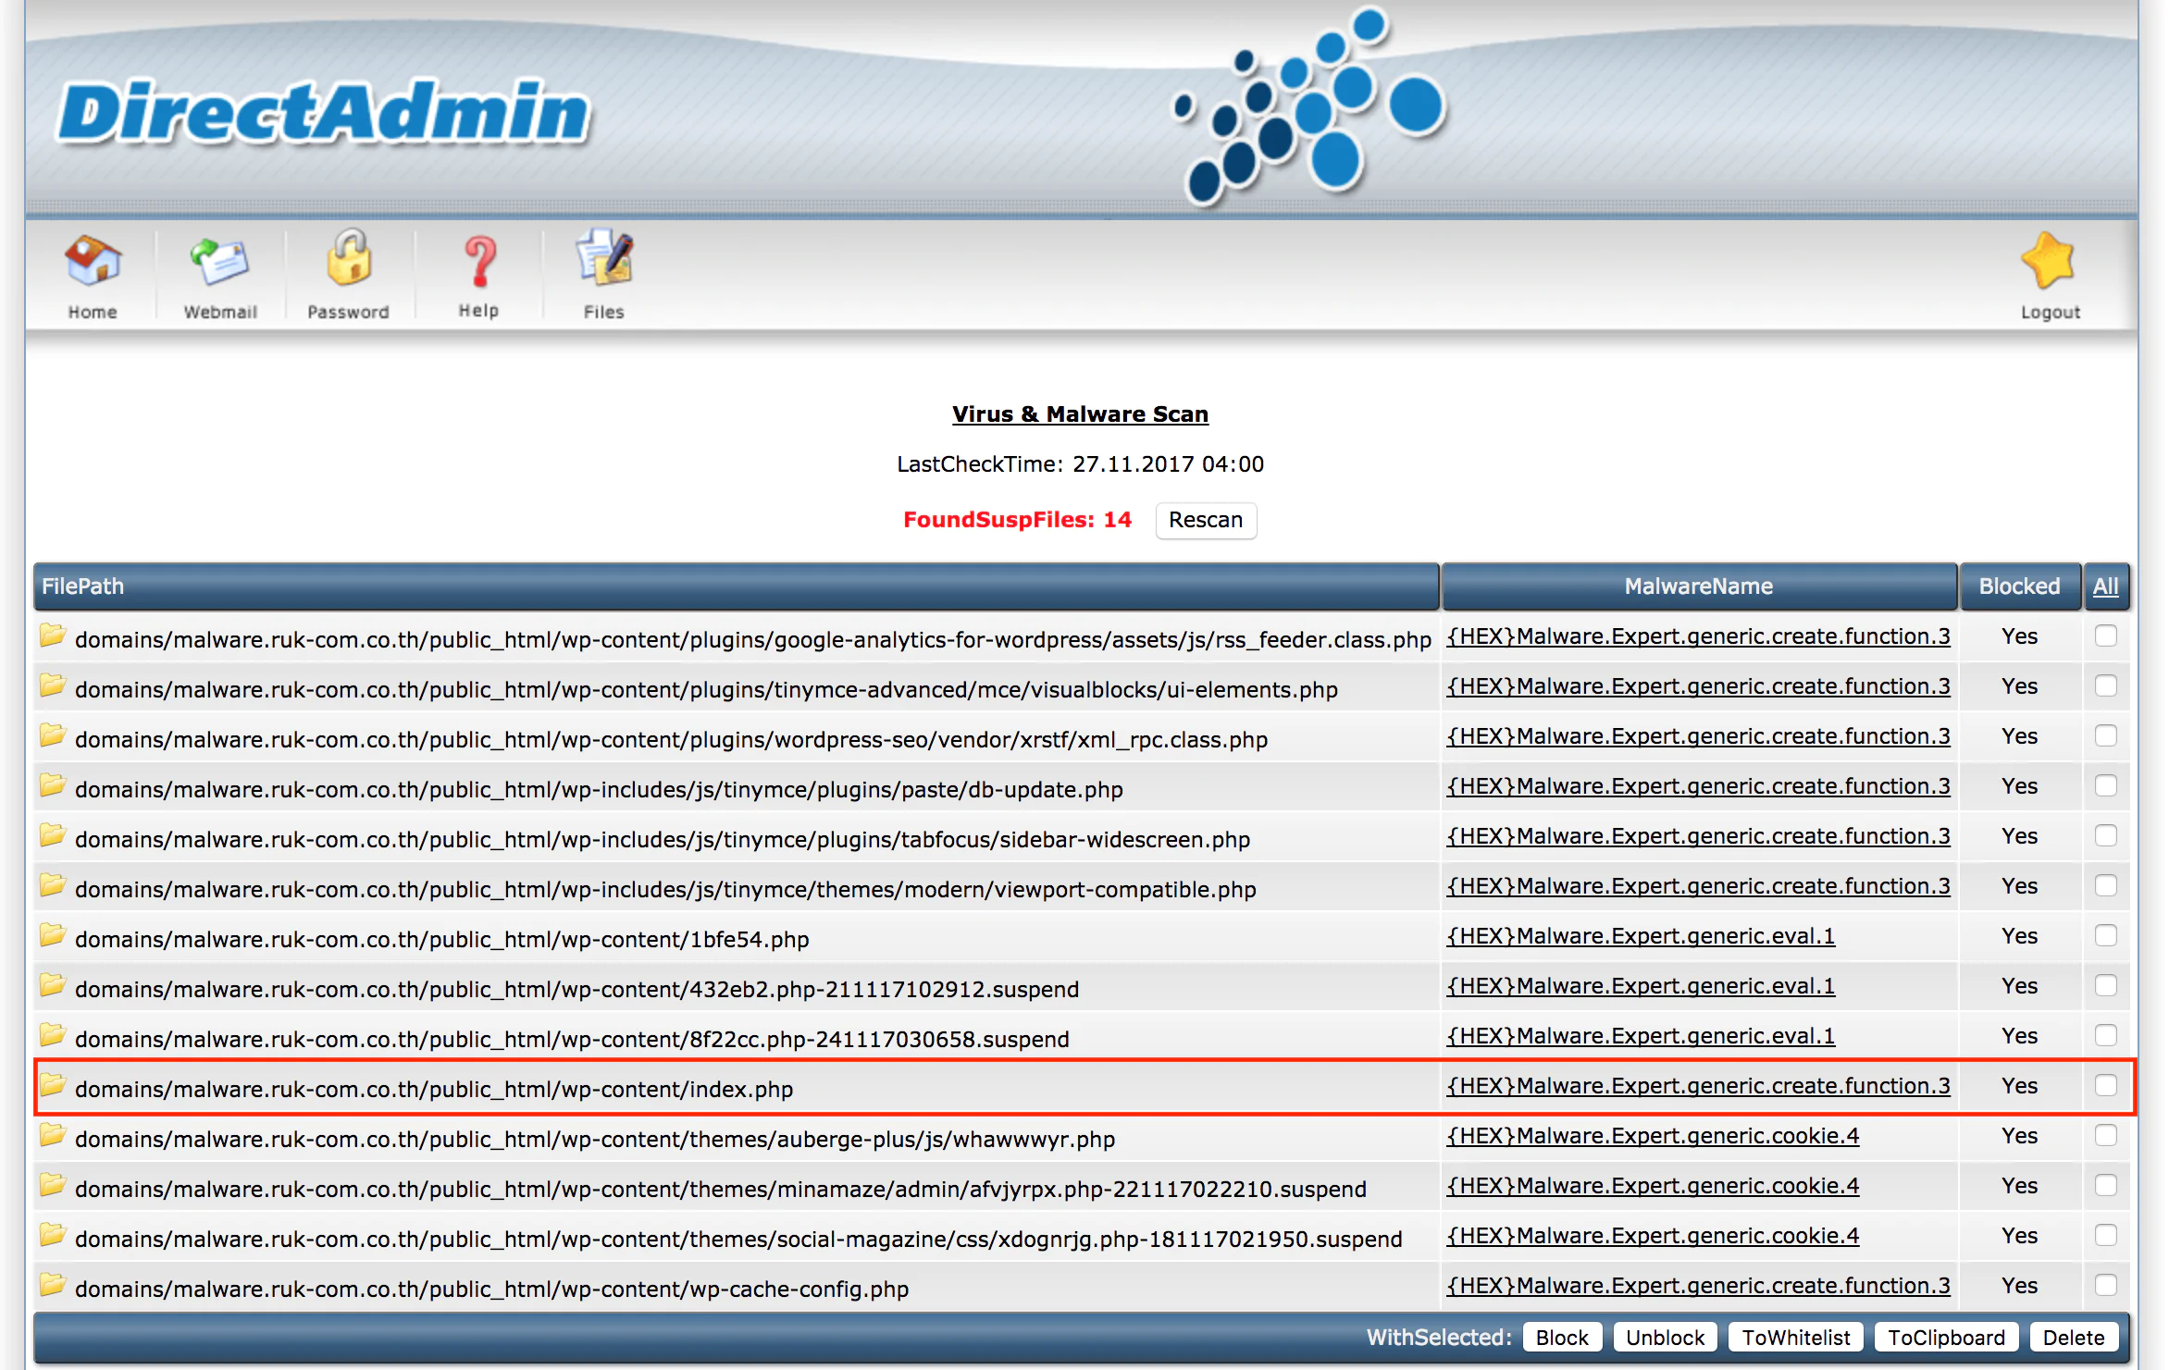Select checkbox for whawwwyr.php

click(x=2106, y=1136)
